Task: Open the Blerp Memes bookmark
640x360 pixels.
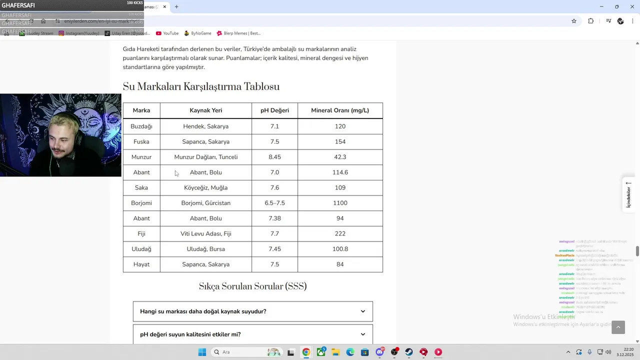Action: [x=238, y=33]
